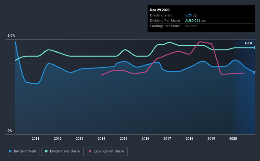This screenshot has height=161, width=260.
Task: Click the 2017 x-axis label
Action: 167,138
